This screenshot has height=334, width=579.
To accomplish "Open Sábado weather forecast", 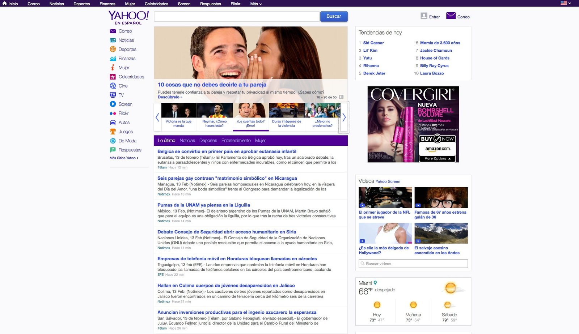I will pos(449,311).
